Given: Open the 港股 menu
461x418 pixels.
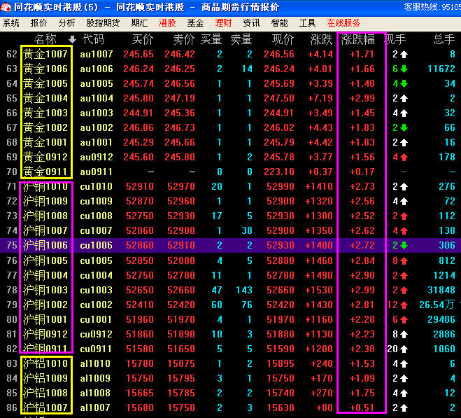Looking at the screenshot, I should 168,22.
